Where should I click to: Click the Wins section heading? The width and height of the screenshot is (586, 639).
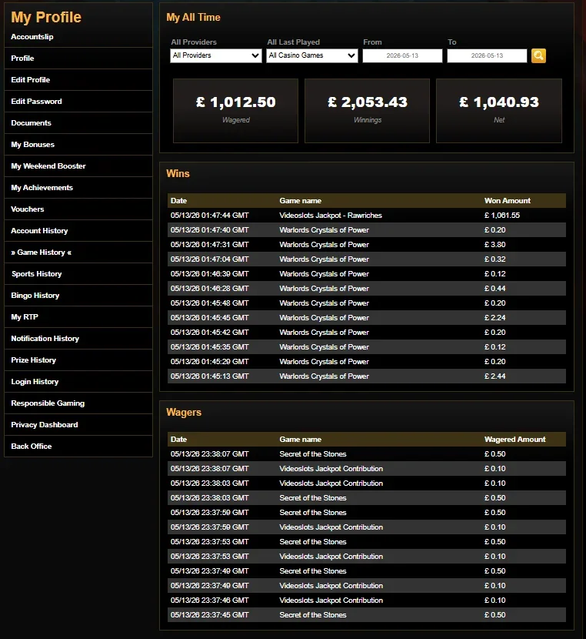point(178,173)
